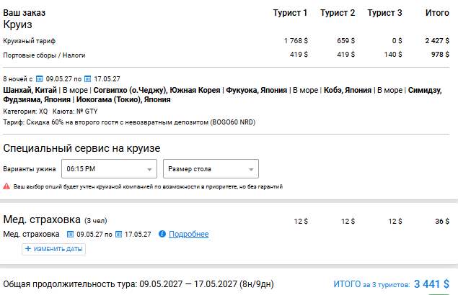Viewport: 458px width, 295px height.
Task: Click the Турист 3 column header
Action: pos(384,13)
